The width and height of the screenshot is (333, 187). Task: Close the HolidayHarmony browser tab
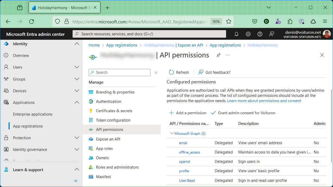tap(95, 8)
